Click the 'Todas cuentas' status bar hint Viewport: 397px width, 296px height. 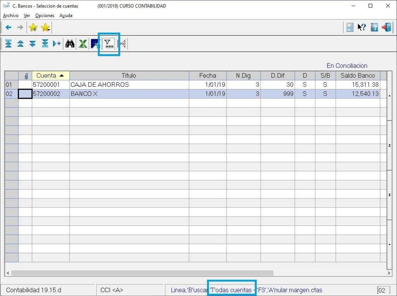click(x=231, y=290)
